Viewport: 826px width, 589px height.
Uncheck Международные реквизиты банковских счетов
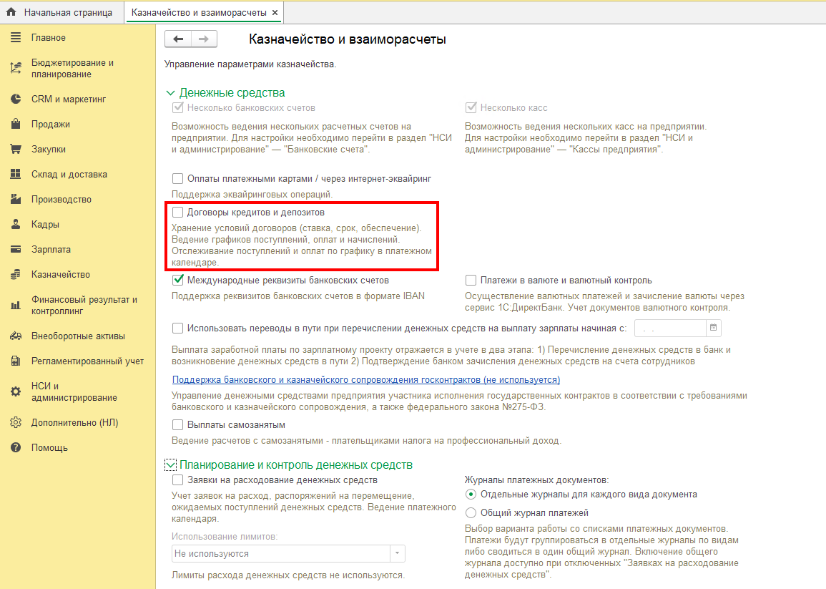coord(178,280)
